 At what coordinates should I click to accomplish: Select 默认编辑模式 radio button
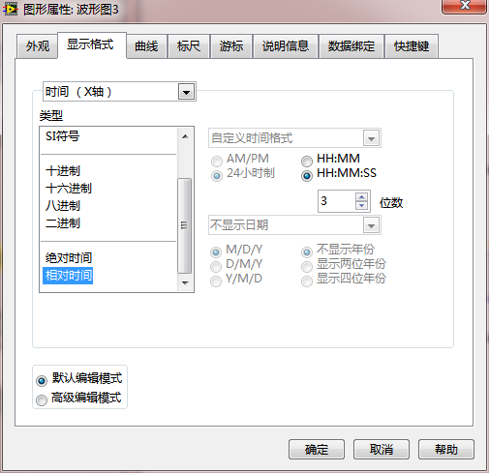tap(42, 381)
